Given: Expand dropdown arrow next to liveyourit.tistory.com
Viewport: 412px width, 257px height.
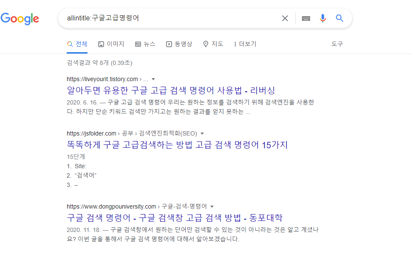Looking at the screenshot, I should click(153, 79).
